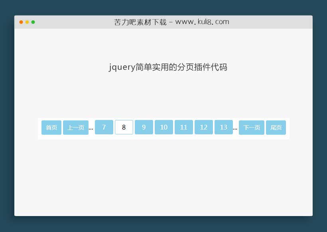Select page 7 in the pagination
This screenshot has height=232, width=327.
(104, 127)
